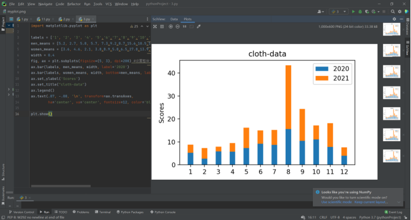The image size is (411, 220).
Task: Open the File menu
Action: point(12,4)
